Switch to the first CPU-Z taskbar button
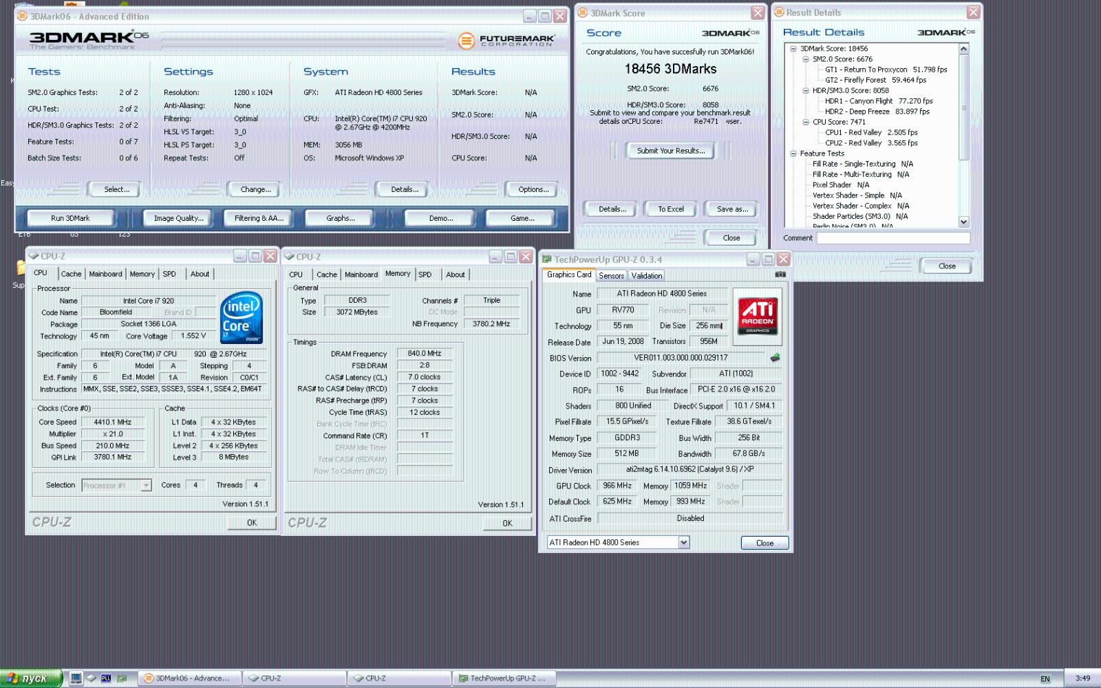 pyautogui.click(x=295, y=678)
